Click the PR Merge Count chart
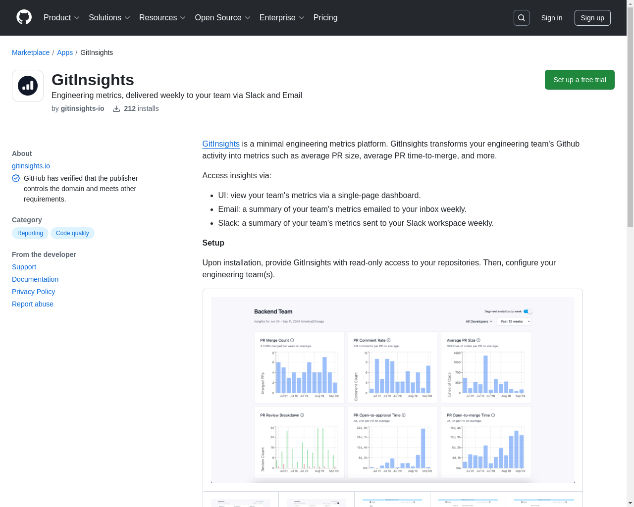Image resolution: width=634 pixels, height=507 pixels. coord(299,367)
